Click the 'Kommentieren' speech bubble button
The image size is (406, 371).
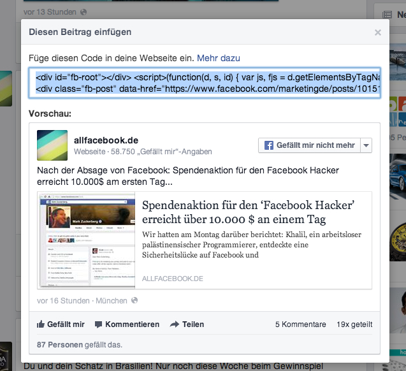pos(127,324)
